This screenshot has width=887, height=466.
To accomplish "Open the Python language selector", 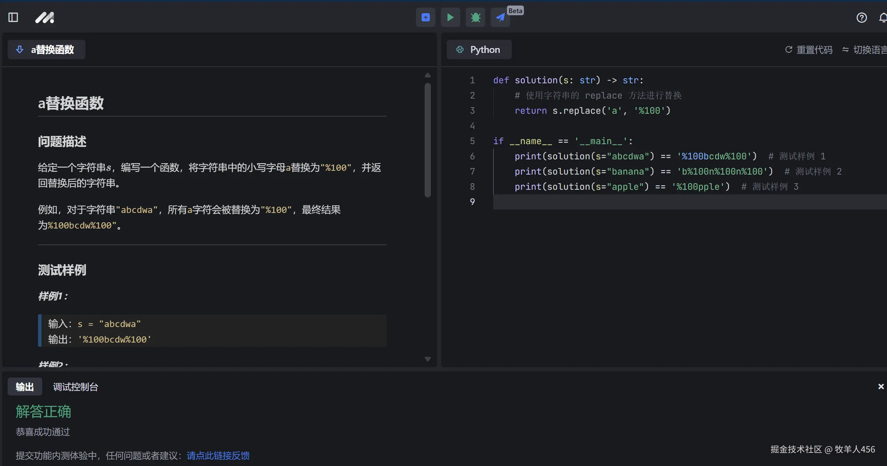I will tap(479, 49).
